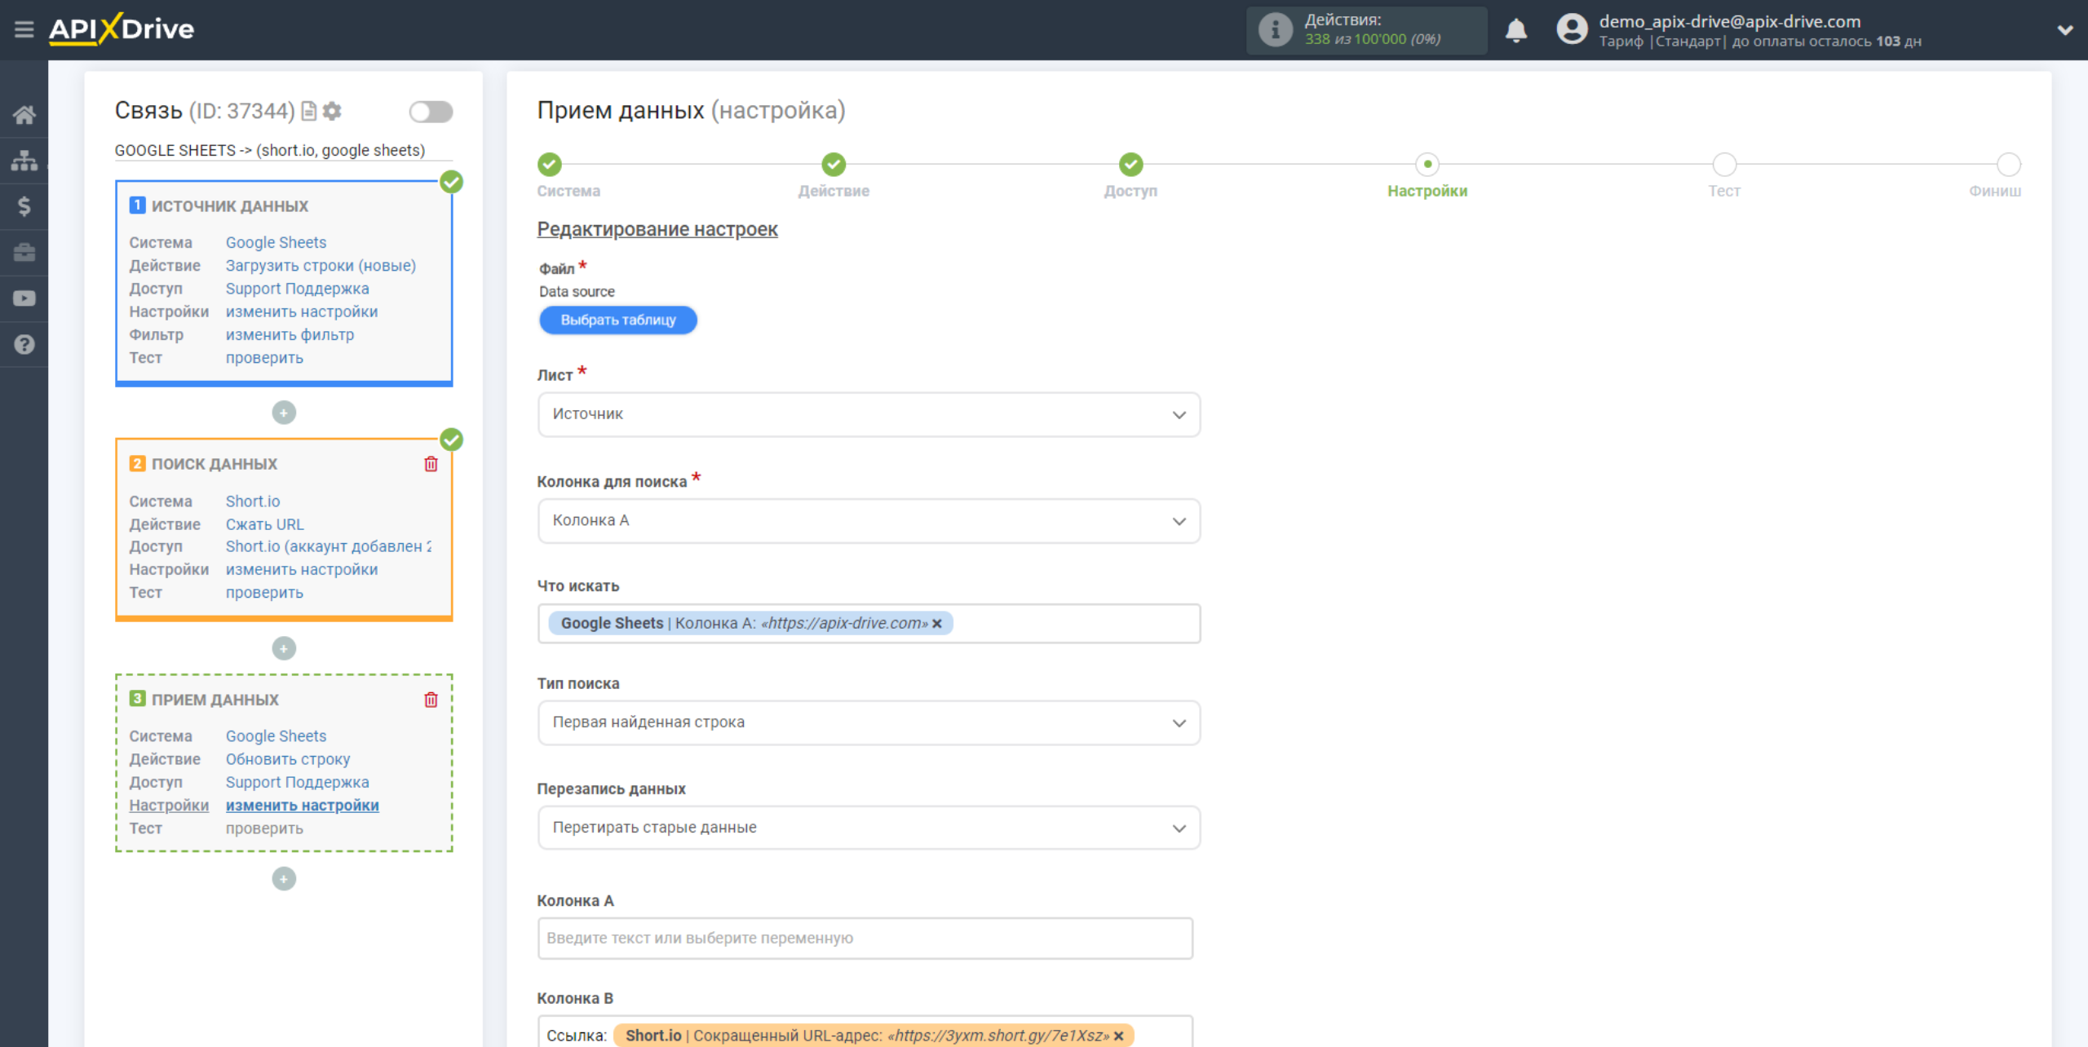Click изменить фильтр link

(x=290, y=335)
